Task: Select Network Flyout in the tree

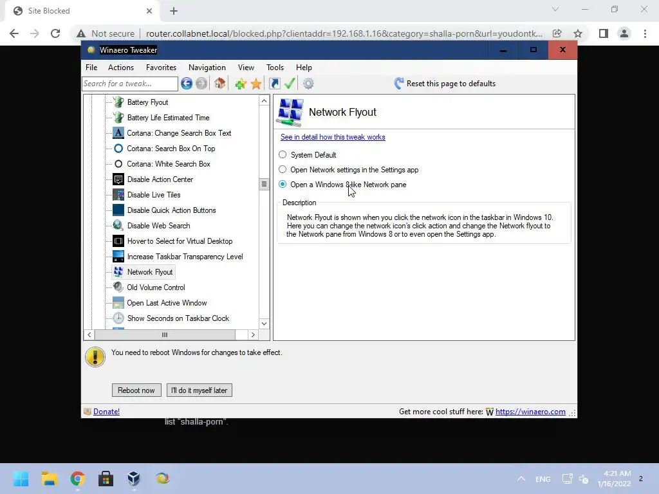Action: tap(149, 272)
